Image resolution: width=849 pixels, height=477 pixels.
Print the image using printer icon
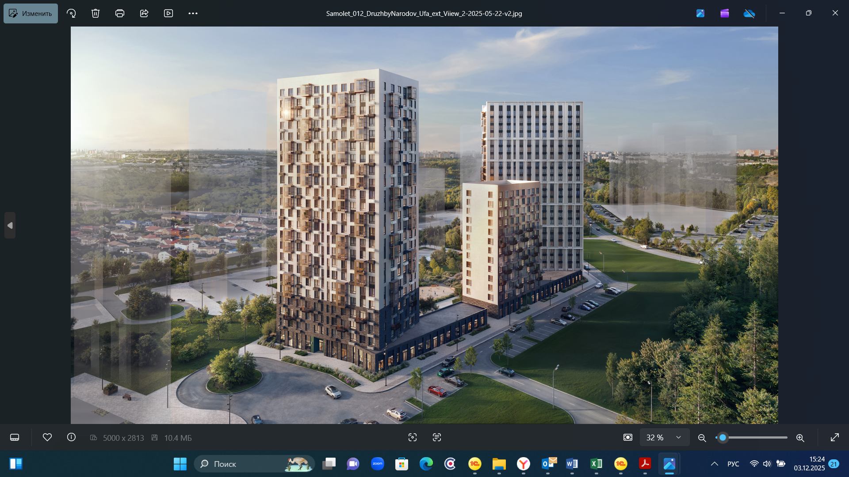(120, 13)
